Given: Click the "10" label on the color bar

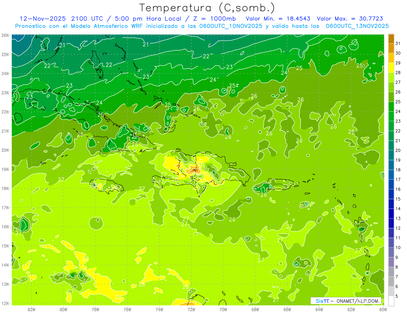Looking at the screenshot, I should click(398, 248).
